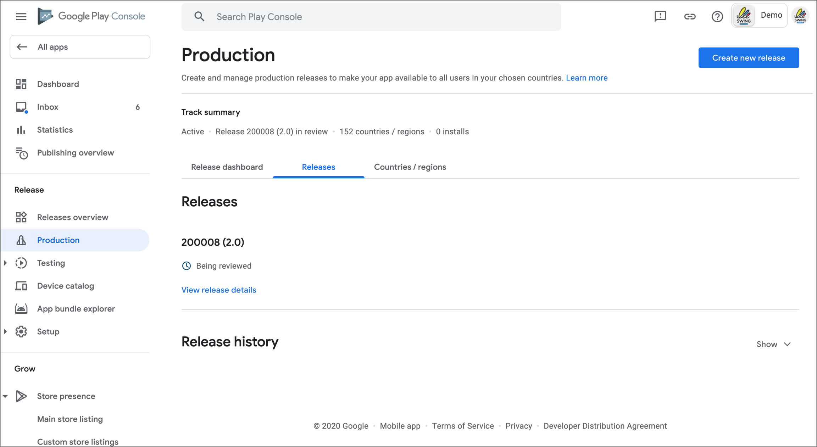
Task: Open the hamburger navigation menu
Action: click(21, 16)
